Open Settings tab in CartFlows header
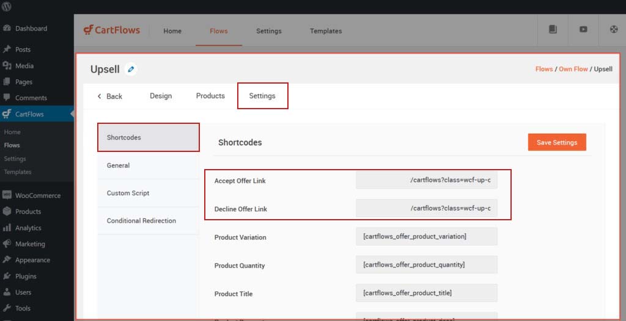 coord(269,31)
